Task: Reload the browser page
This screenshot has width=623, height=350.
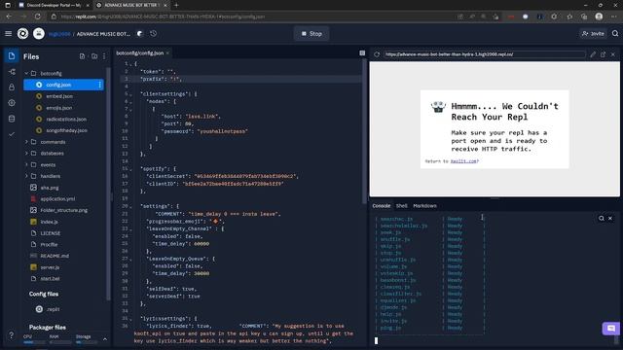Action: pyautogui.click(x=37, y=17)
